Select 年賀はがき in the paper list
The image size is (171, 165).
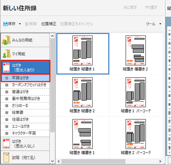26,78
